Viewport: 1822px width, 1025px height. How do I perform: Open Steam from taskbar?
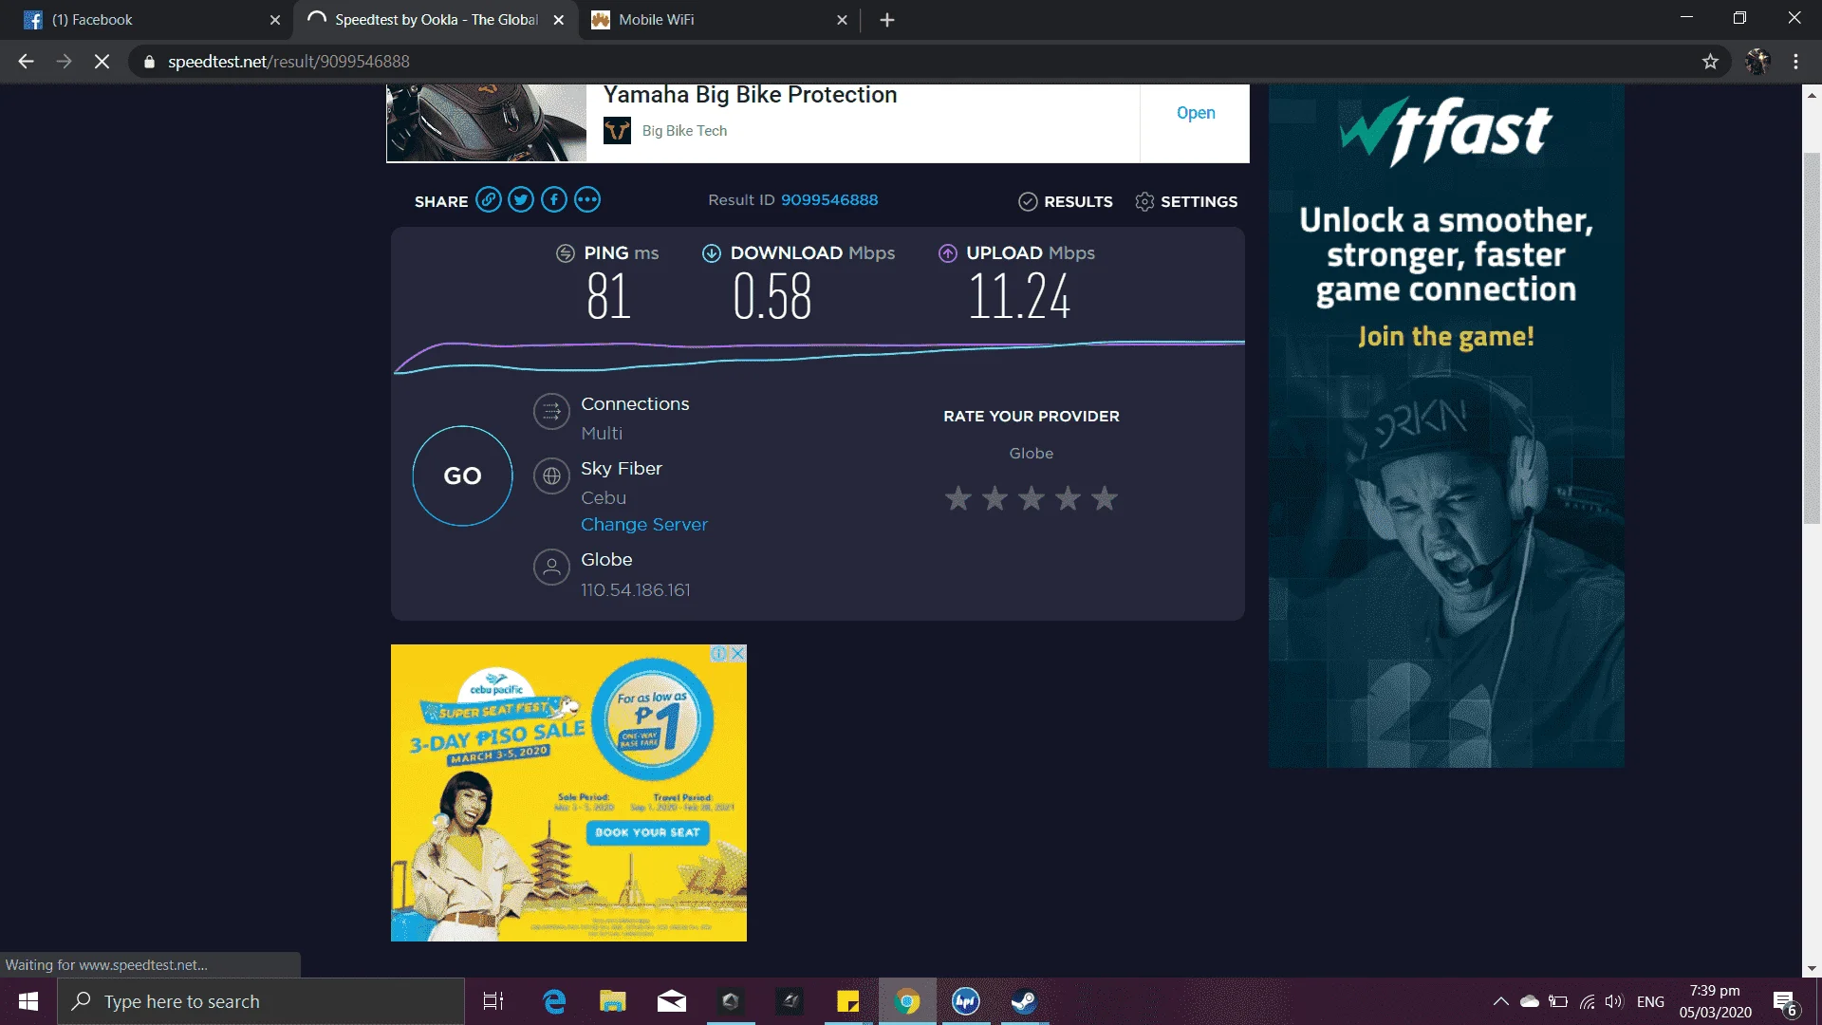tap(1024, 1001)
